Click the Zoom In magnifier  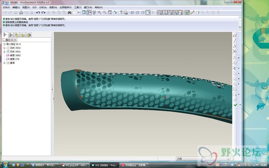click(99, 13)
